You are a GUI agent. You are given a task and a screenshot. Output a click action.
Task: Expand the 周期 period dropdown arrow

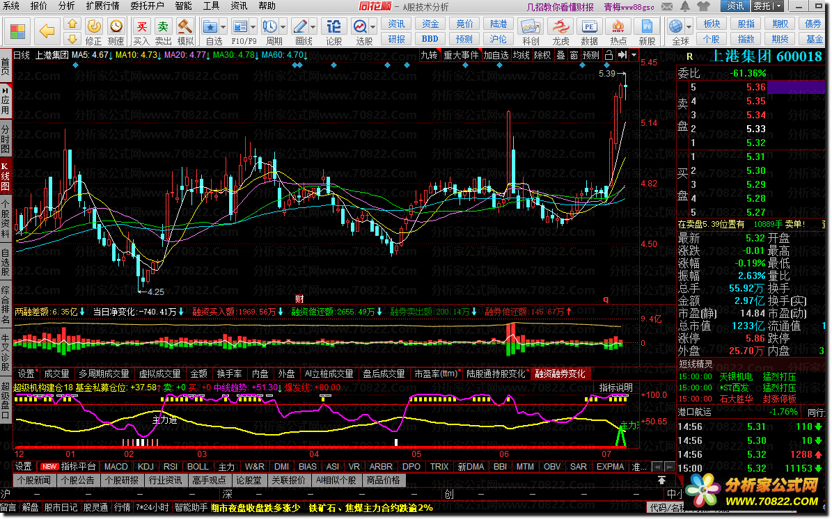point(283,26)
